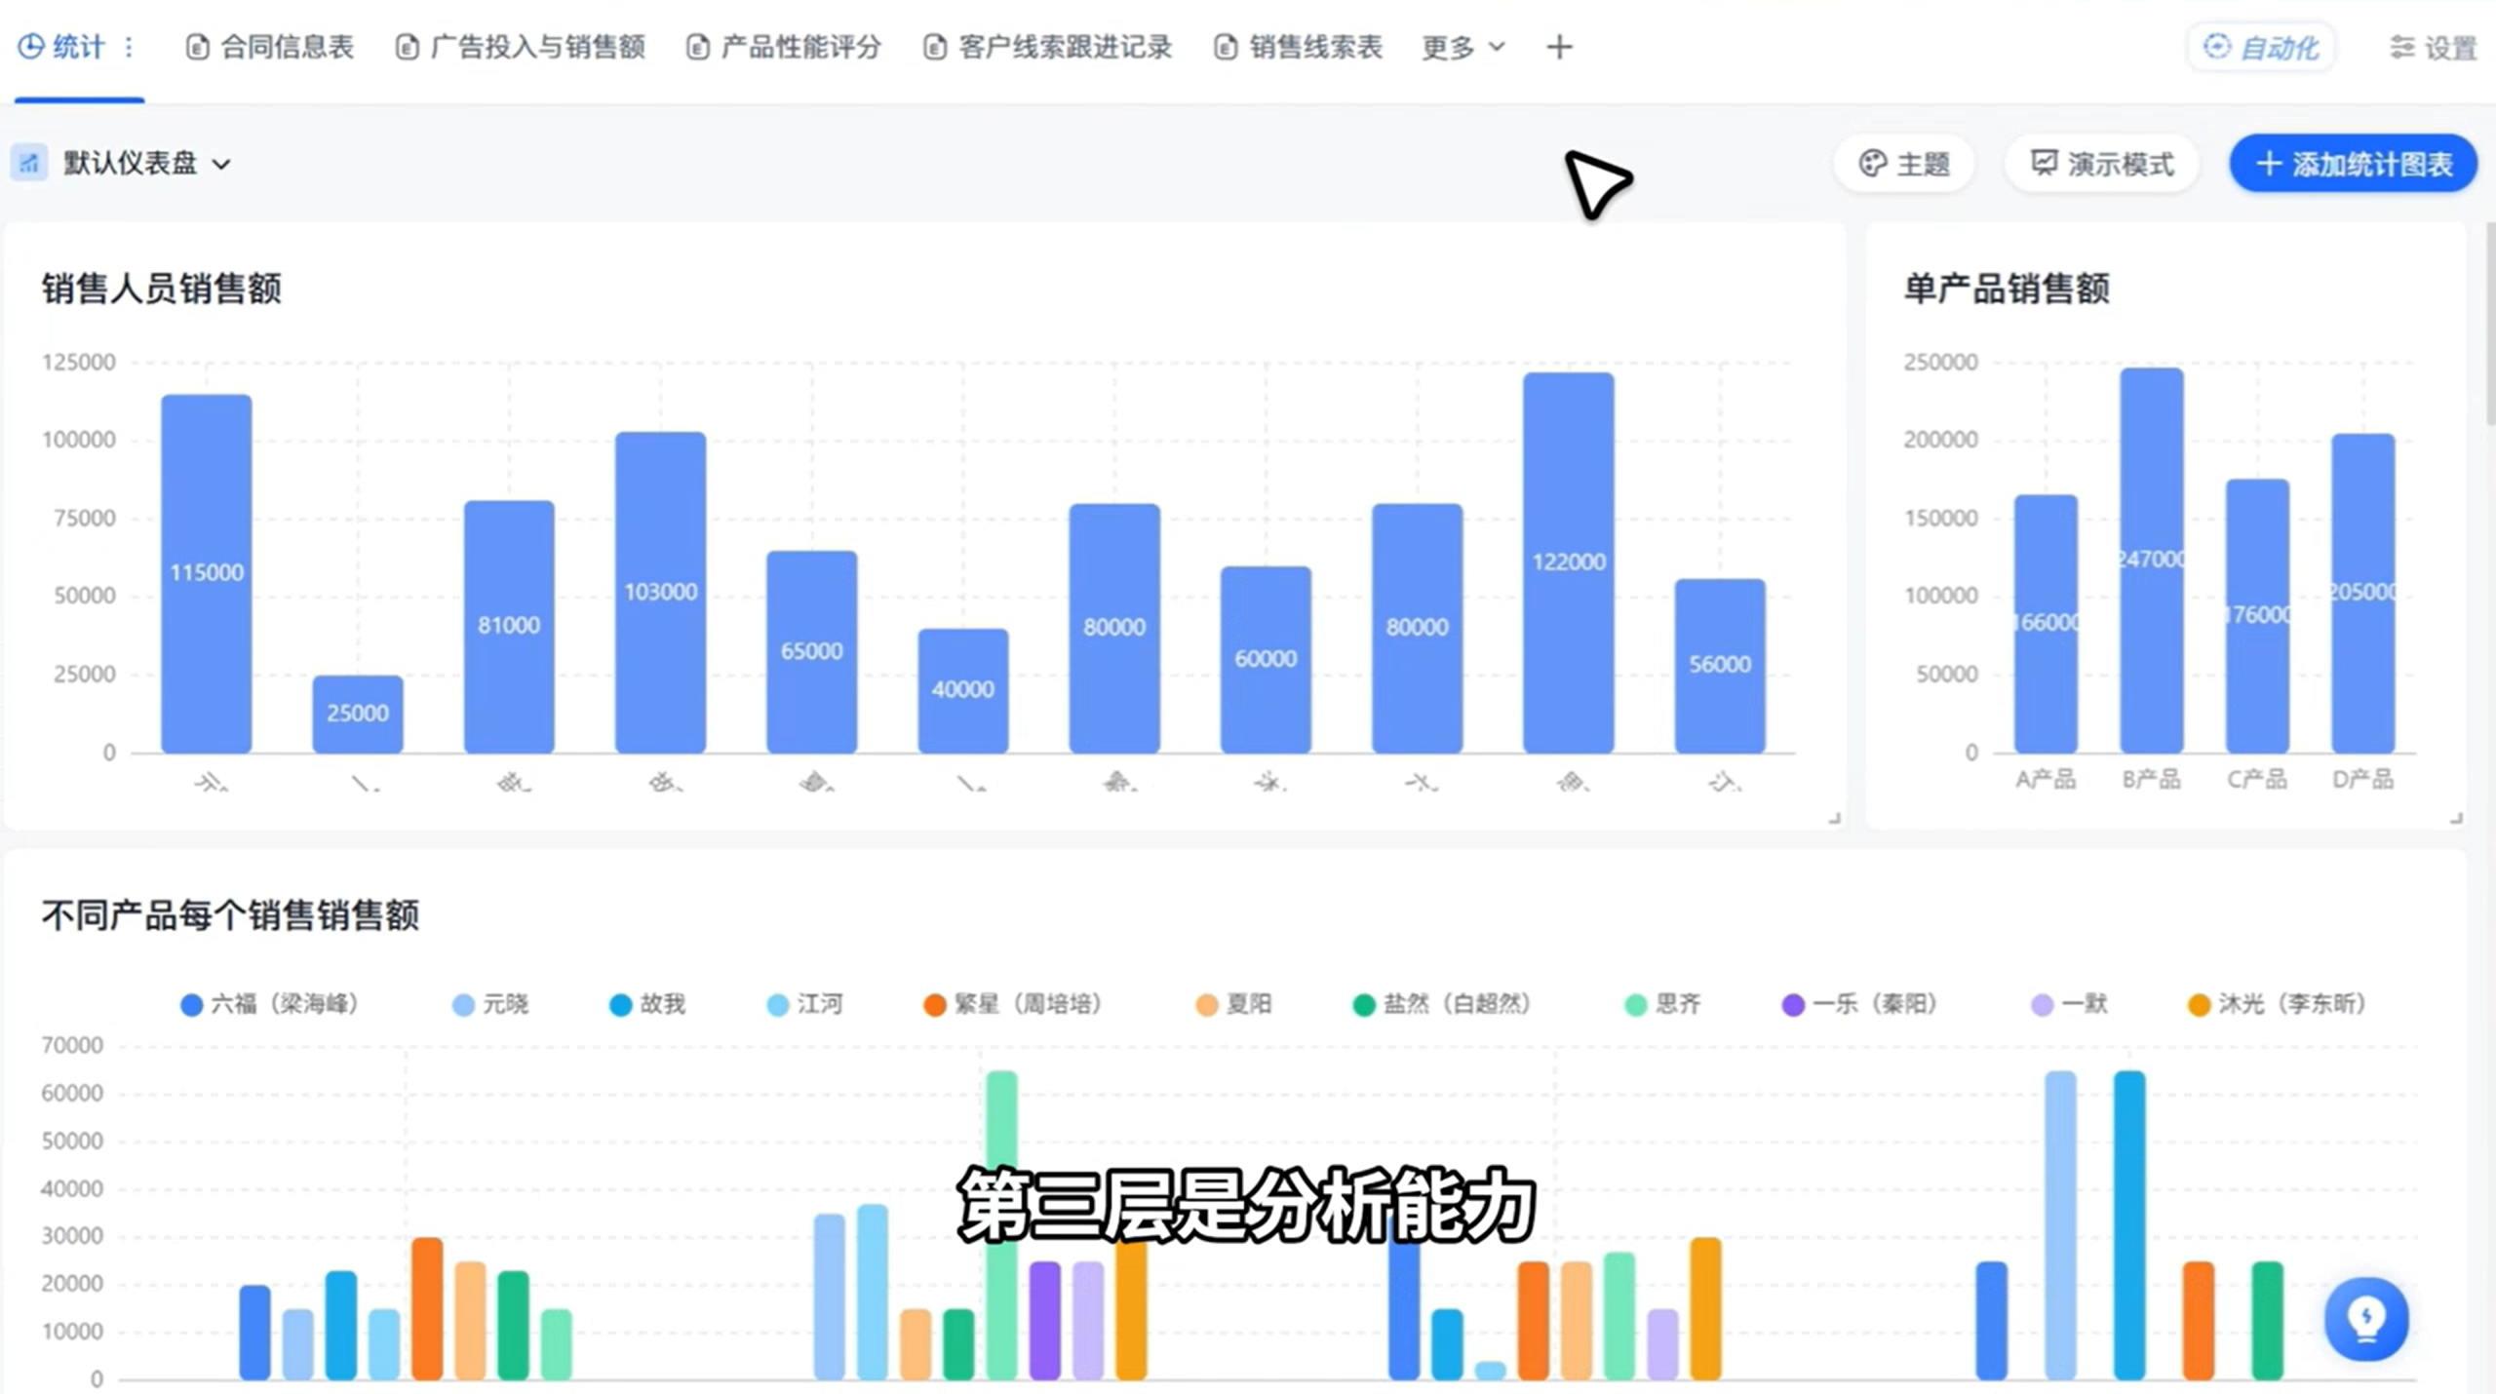Viewport: 2496px width, 1394px height.
Task: Click the document icon on 销售线索表 tab
Action: tap(1226, 47)
